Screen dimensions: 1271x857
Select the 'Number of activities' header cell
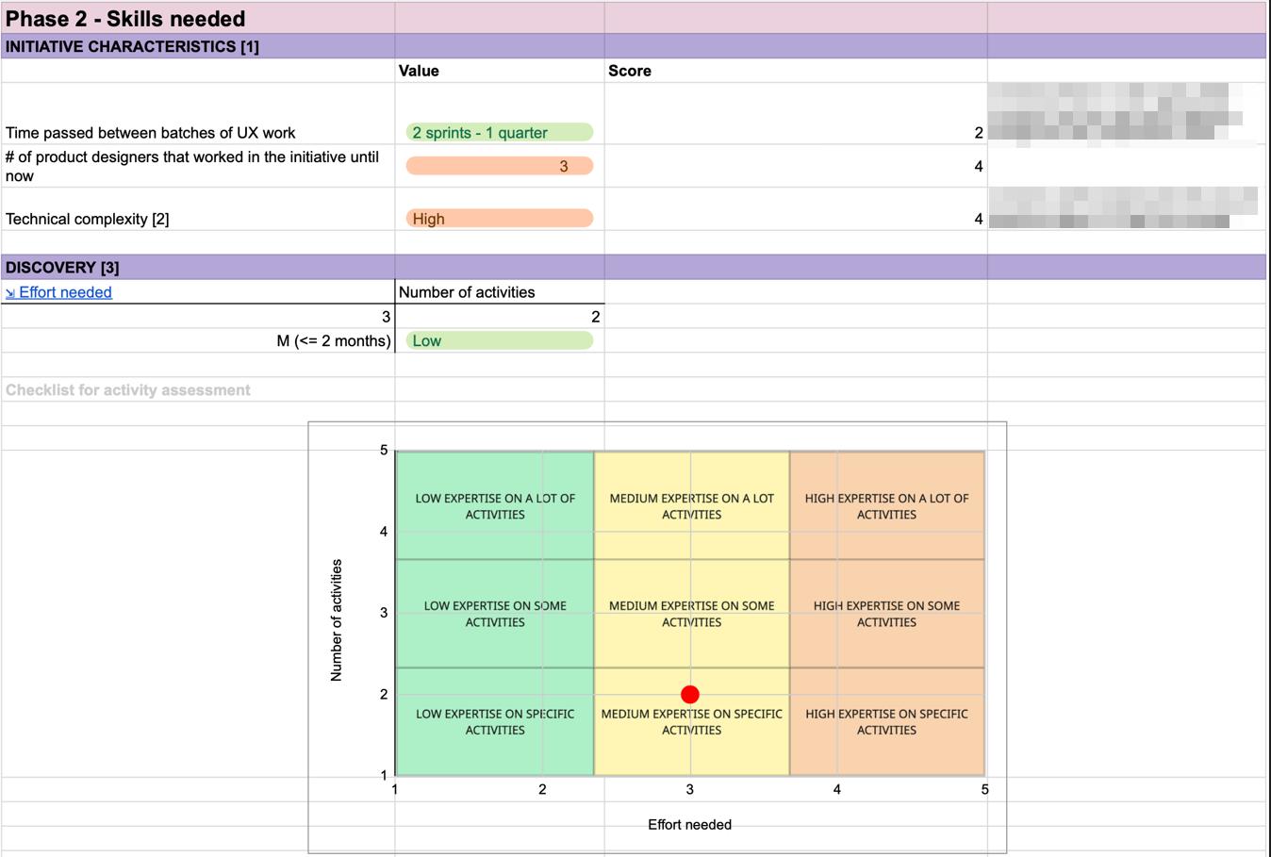467,292
